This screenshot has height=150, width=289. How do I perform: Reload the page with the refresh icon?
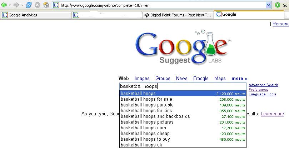29,5
